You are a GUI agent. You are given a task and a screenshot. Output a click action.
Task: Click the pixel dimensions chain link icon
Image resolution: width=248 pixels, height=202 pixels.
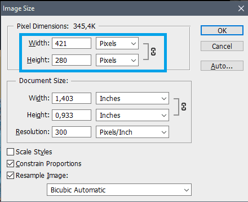click(153, 52)
